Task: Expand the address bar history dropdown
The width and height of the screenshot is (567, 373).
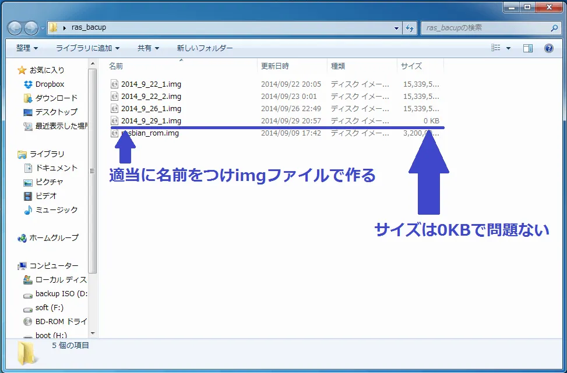Action: pos(396,27)
